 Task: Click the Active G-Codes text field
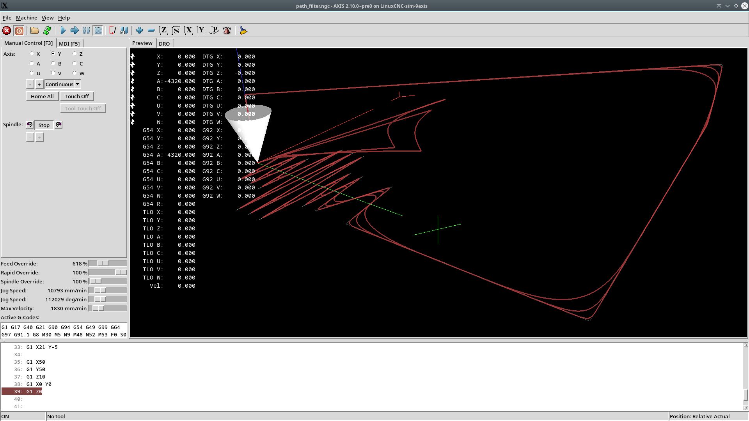tap(64, 331)
